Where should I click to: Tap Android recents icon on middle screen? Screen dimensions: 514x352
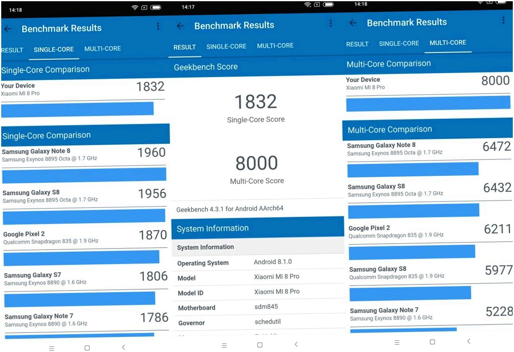[x=224, y=345]
